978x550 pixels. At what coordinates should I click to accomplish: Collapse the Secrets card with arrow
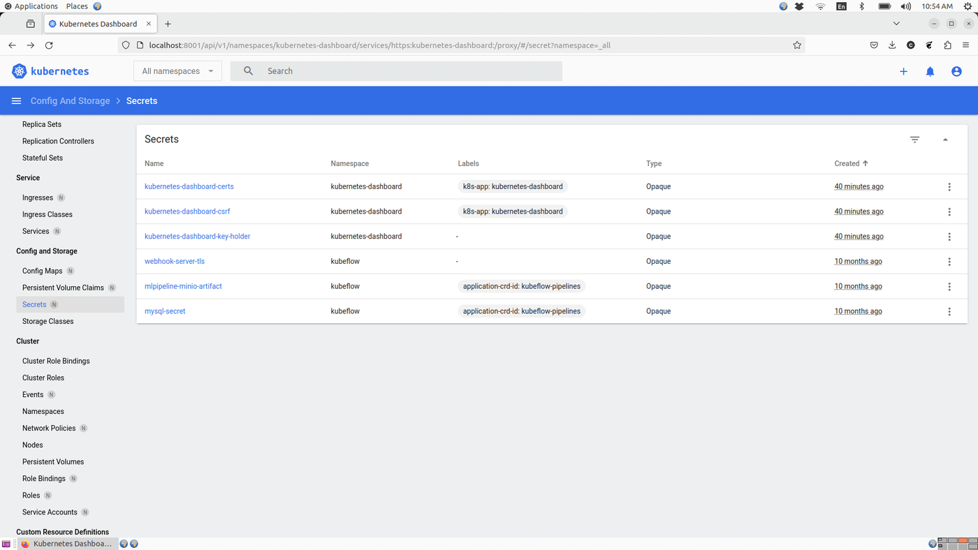[945, 140]
